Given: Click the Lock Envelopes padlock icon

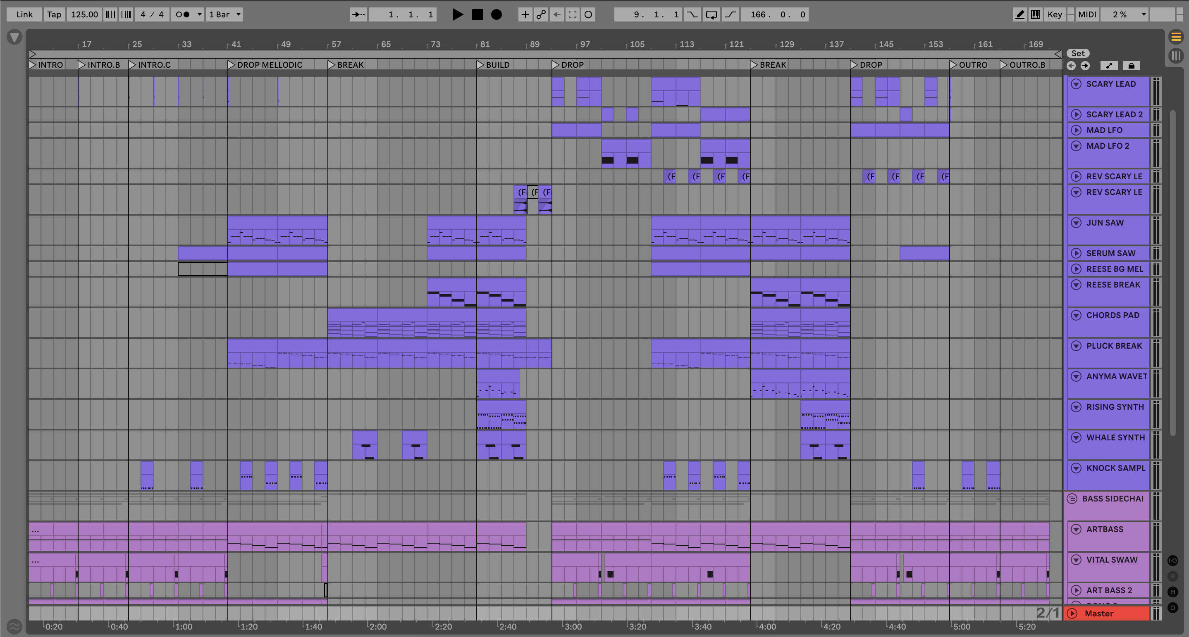Looking at the screenshot, I should (x=1131, y=66).
